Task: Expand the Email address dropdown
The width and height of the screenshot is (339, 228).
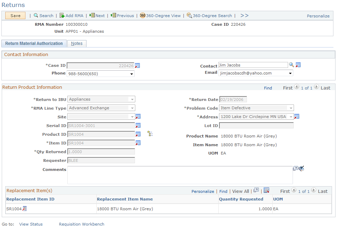Action: pyautogui.click(x=290, y=73)
